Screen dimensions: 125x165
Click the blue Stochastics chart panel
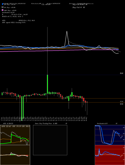pos(110,135)
